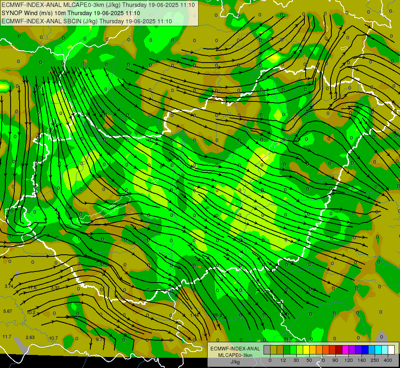Click the olive swatch above legend value 0
This screenshot has width=400, height=368.
click(273, 350)
